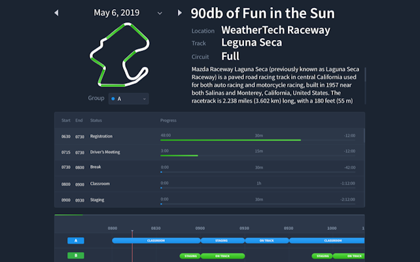The height and width of the screenshot is (262, 420).
Task: Click the -1:12:00 remaining time for Classroom
Action: [347, 183]
